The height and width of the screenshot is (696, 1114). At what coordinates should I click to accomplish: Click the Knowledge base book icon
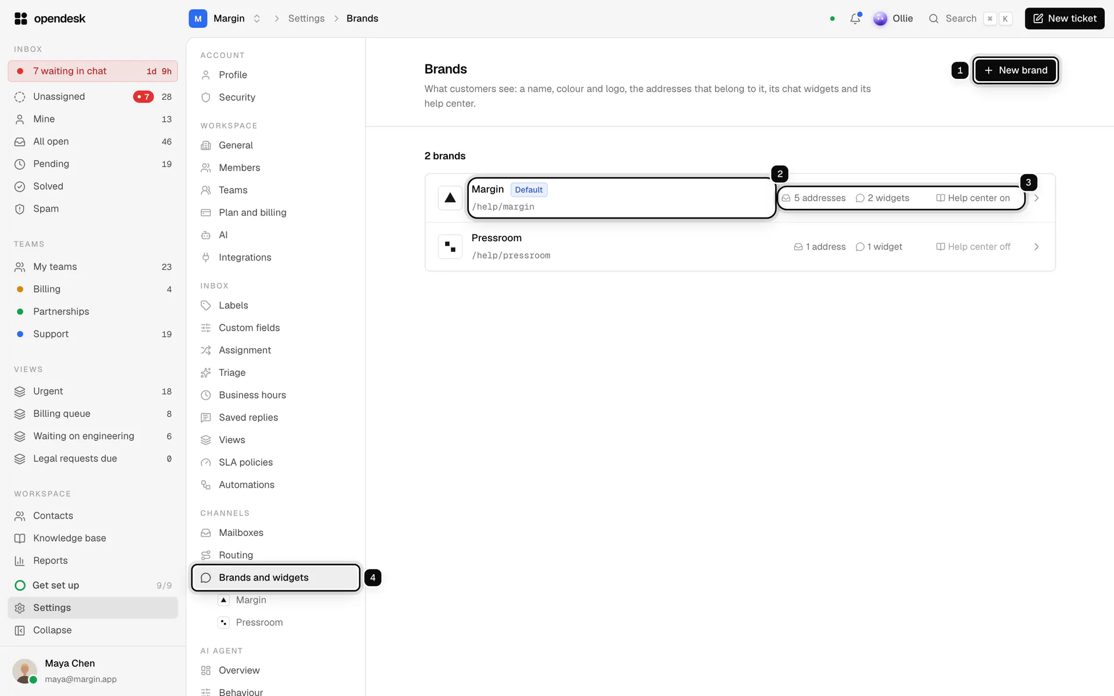pos(20,538)
